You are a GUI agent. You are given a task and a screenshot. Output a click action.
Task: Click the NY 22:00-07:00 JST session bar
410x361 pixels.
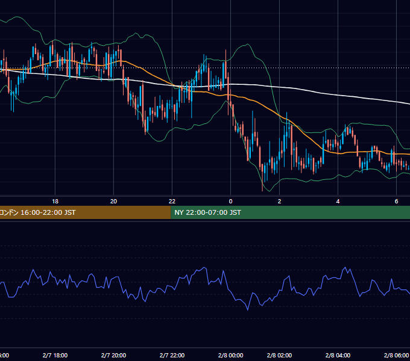290,212
